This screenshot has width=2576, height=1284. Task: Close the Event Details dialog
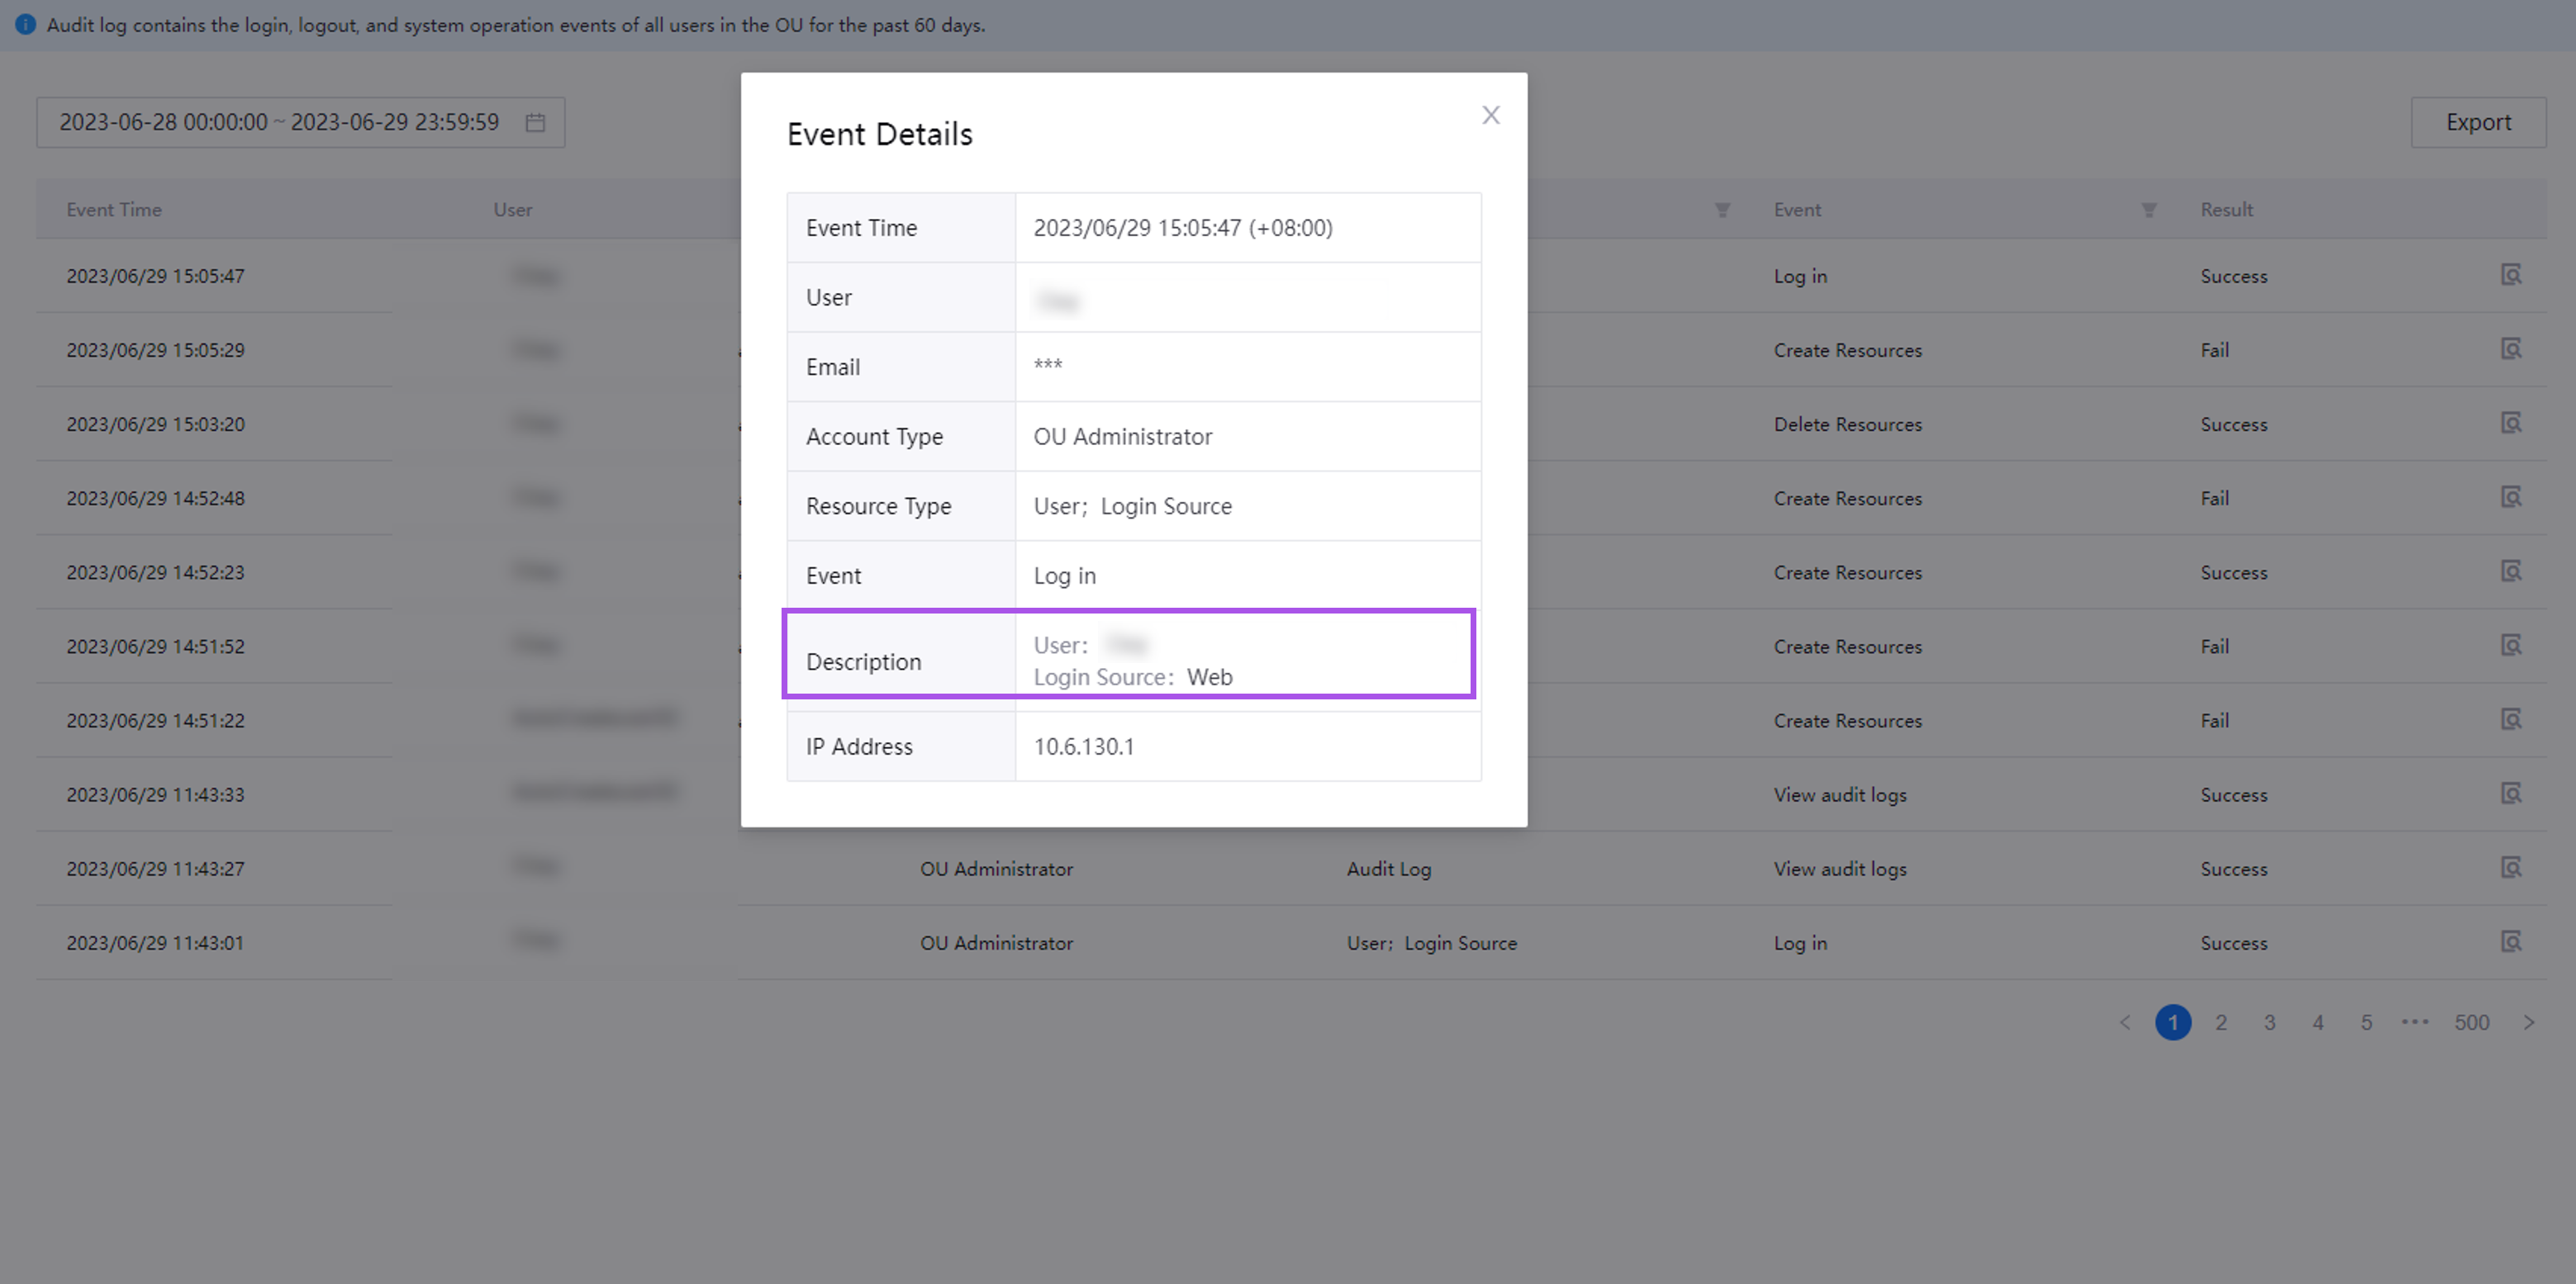(1490, 115)
